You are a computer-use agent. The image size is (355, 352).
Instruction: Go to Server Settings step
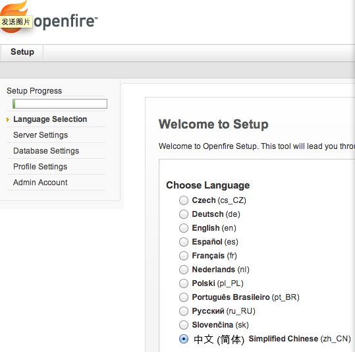tap(41, 135)
